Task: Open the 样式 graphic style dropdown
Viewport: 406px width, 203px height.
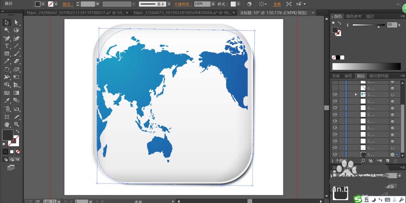Action: tap(238, 4)
